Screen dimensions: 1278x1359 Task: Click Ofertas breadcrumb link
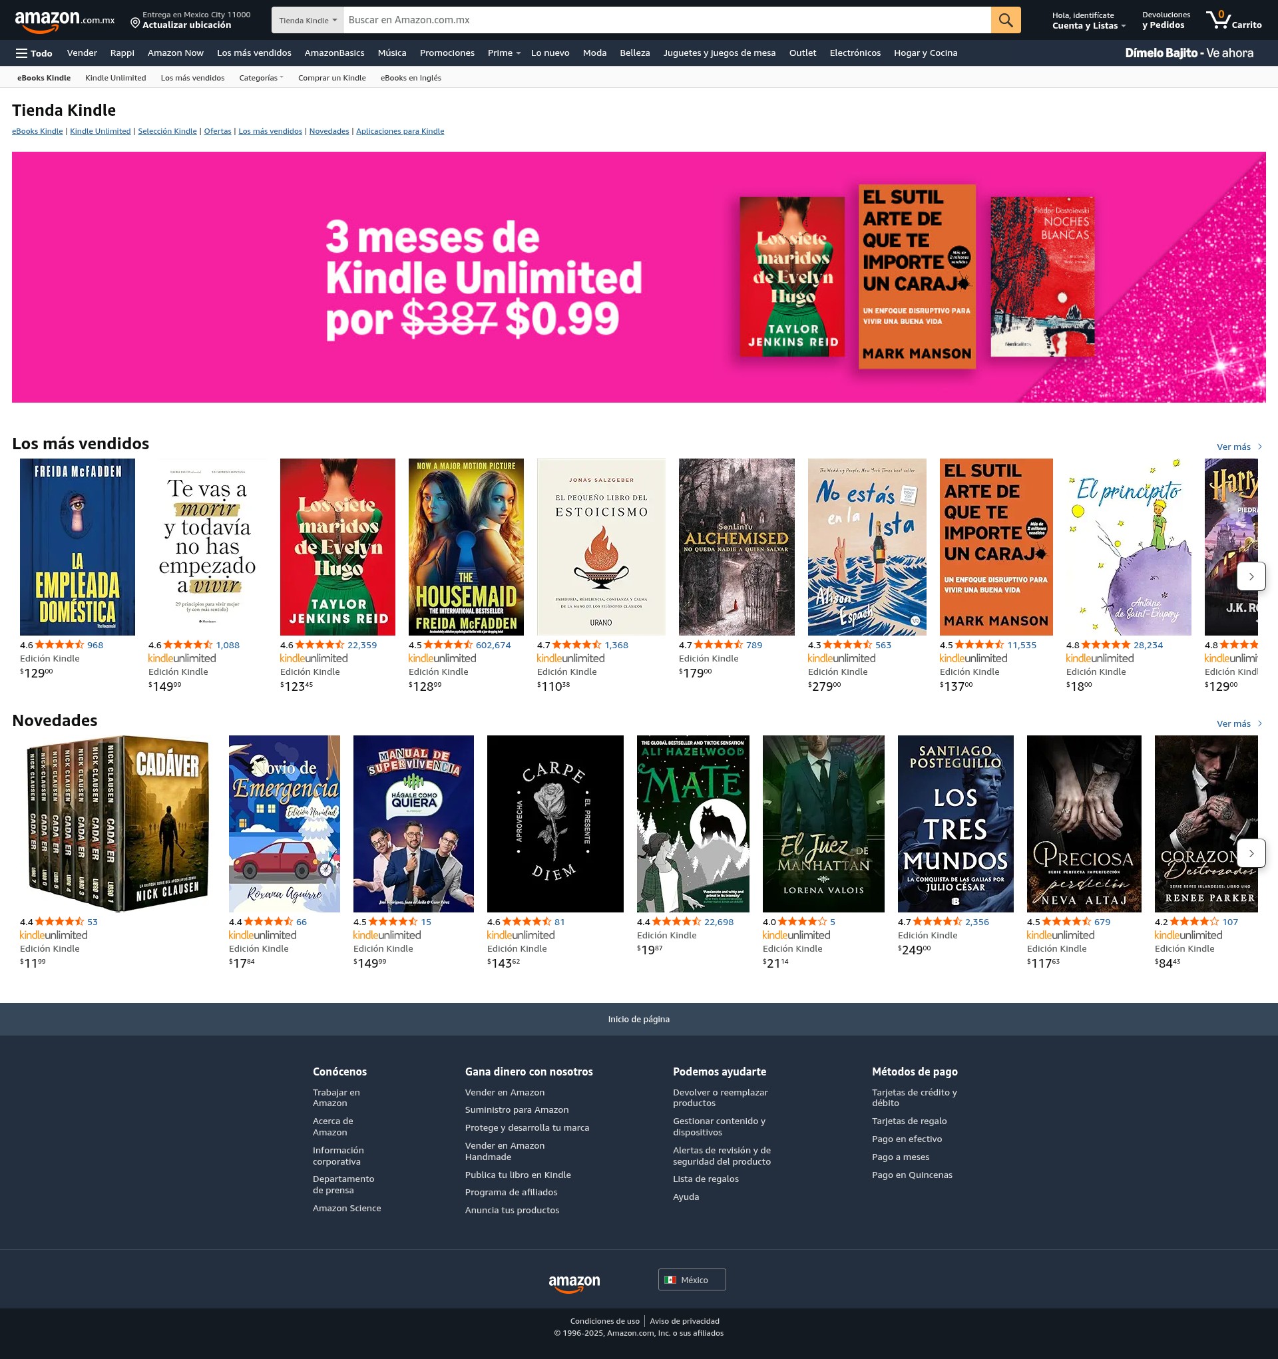coord(218,131)
